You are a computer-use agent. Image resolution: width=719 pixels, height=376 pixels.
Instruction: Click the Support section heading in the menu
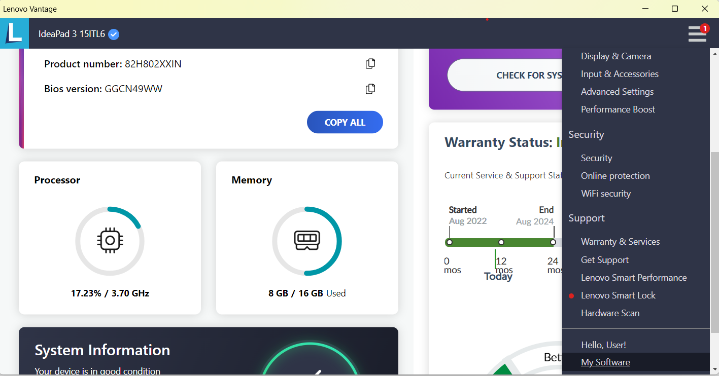[587, 218]
